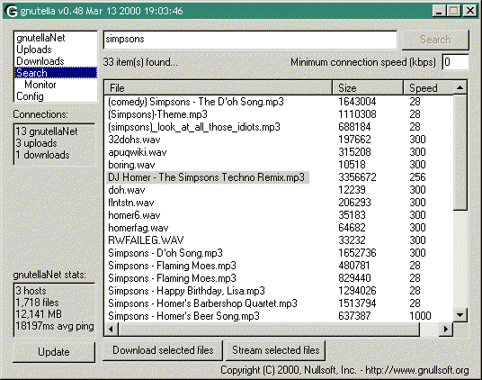Open the Monitor sub-item
482x380 pixels.
coord(40,85)
